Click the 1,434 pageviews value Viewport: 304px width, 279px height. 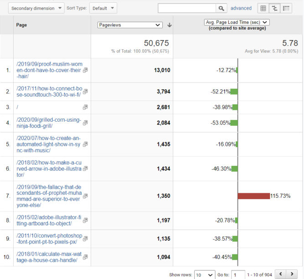164,169
